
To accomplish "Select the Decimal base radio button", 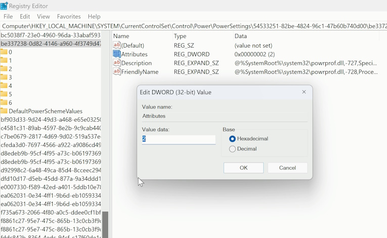I will (x=232, y=149).
